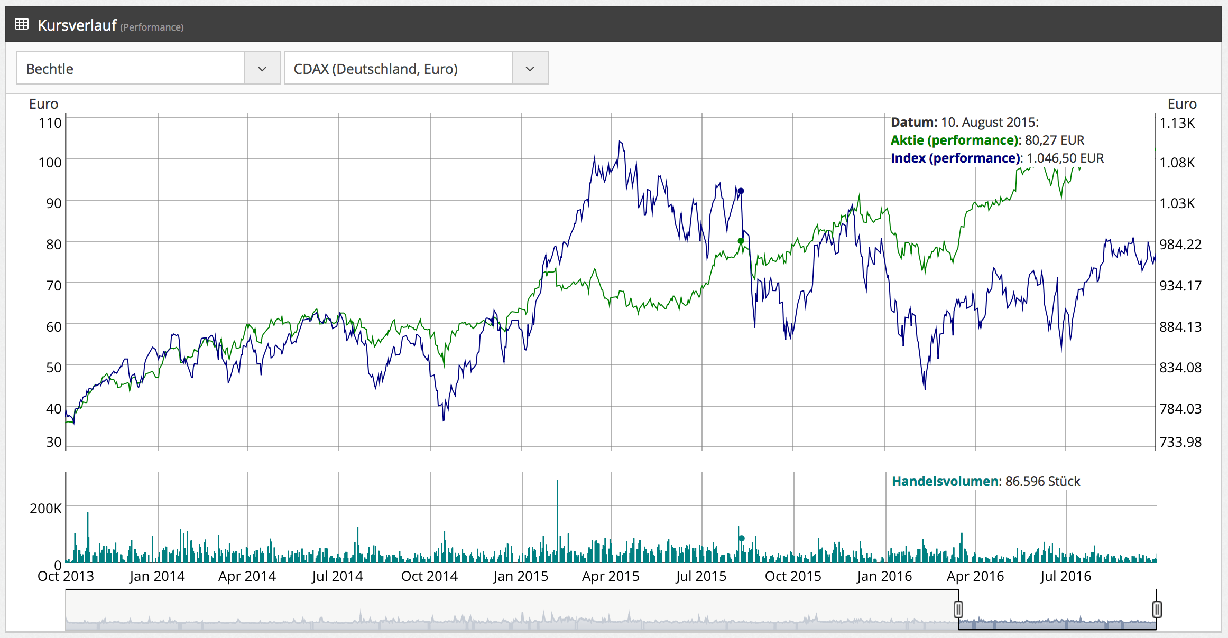Click the Handelsvolumen legend label

click(946, 482)
